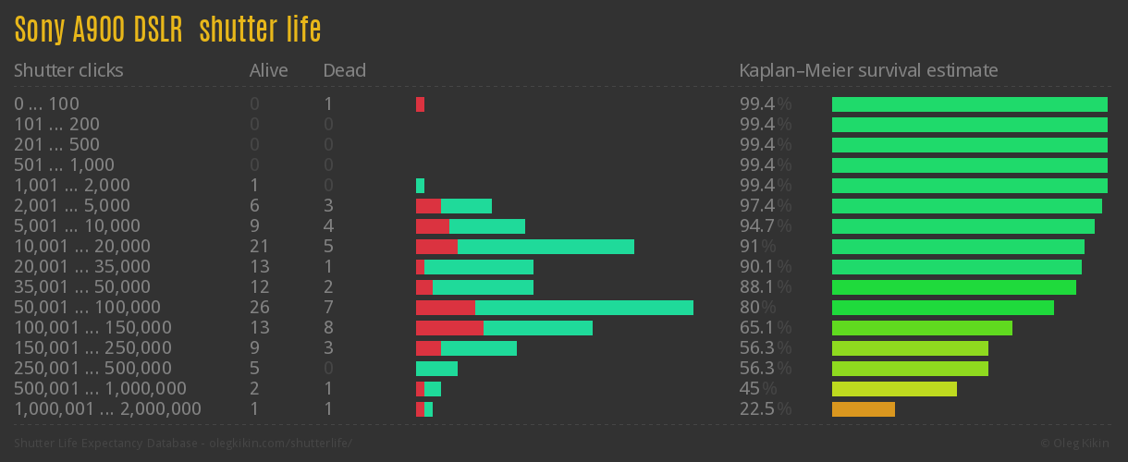
Task: Click the green alive bar for 50,001 … 100,000
Action: 583,308
